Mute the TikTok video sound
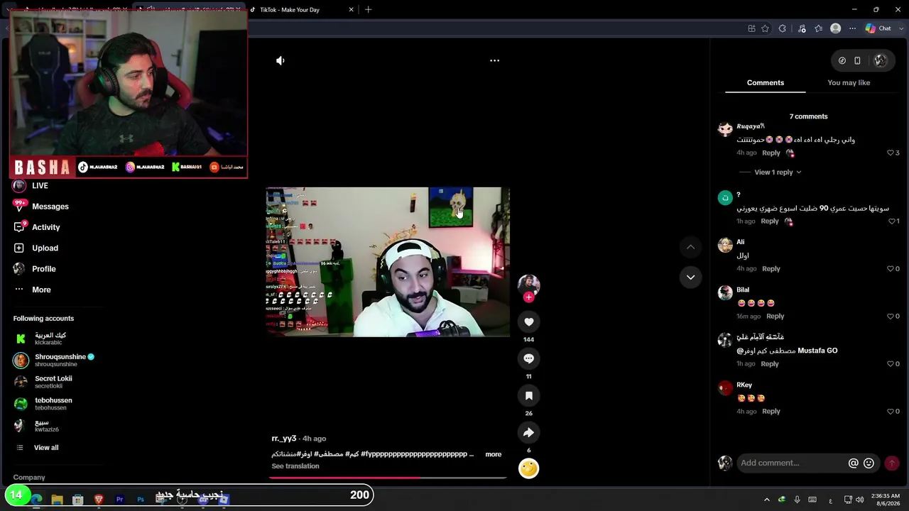This screenshot has height=511, width=909. [281, 61]
